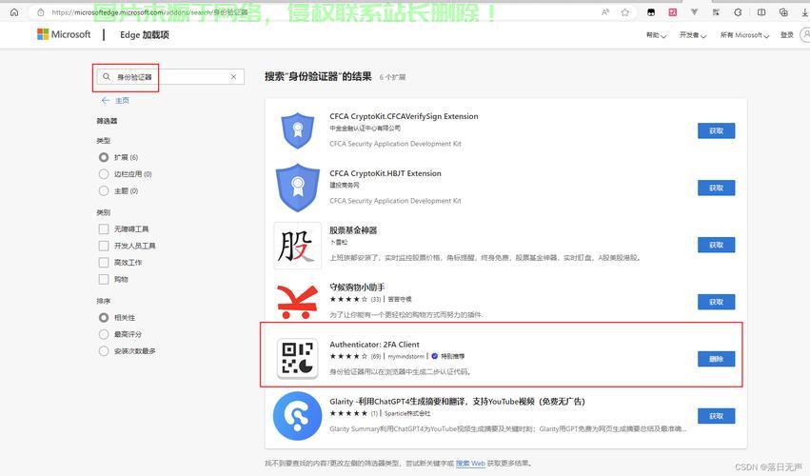Viewport: 810px width, 476px height.
Task: Sort results by 安装次数最多
Action: pyautogui.click(x=104, y=351)
